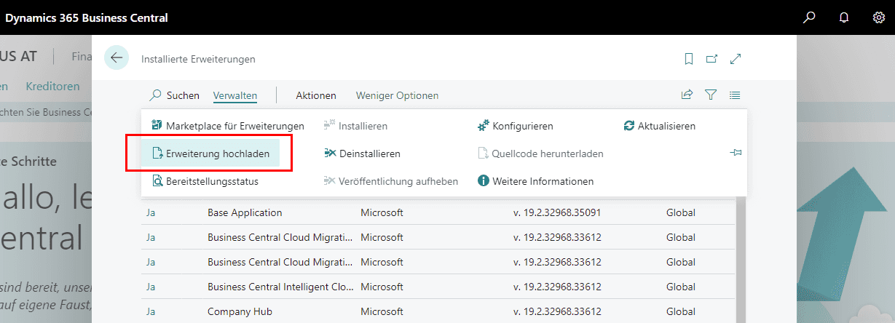Bookmark this page with bookmark icon

[x=689, y=59]
